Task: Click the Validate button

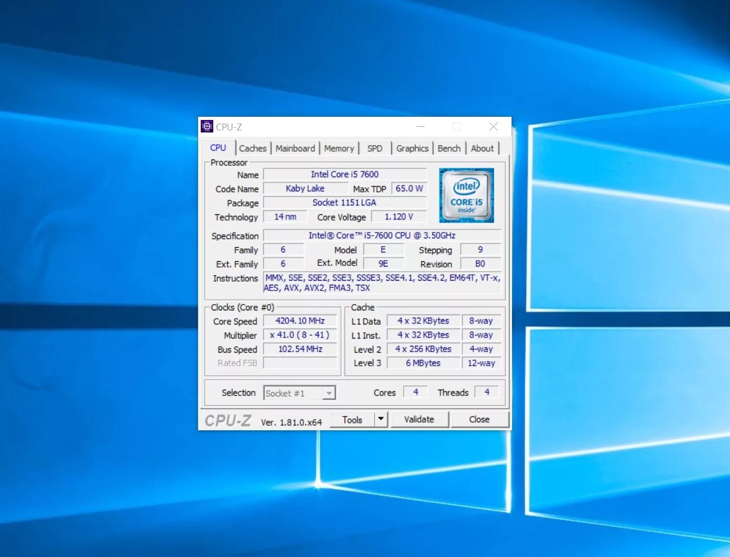Action: 419,419
